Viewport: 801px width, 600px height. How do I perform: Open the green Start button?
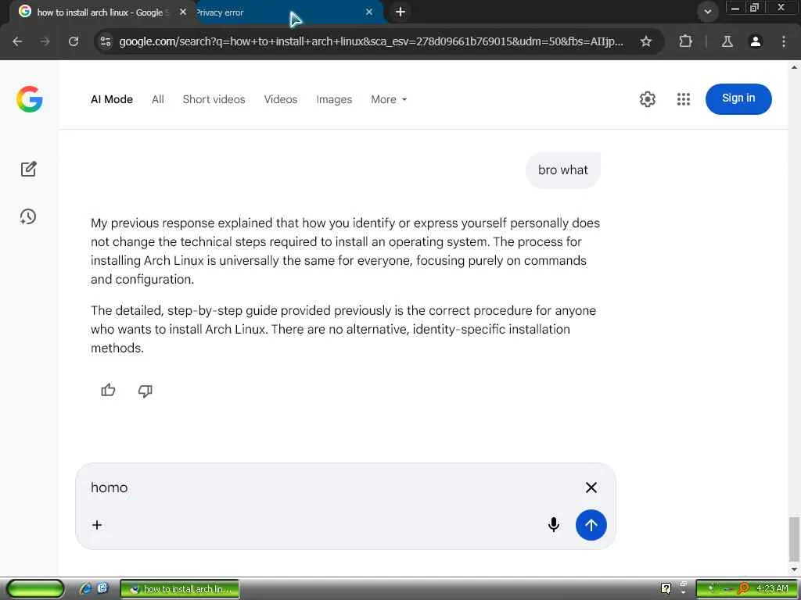pos(35,589)
